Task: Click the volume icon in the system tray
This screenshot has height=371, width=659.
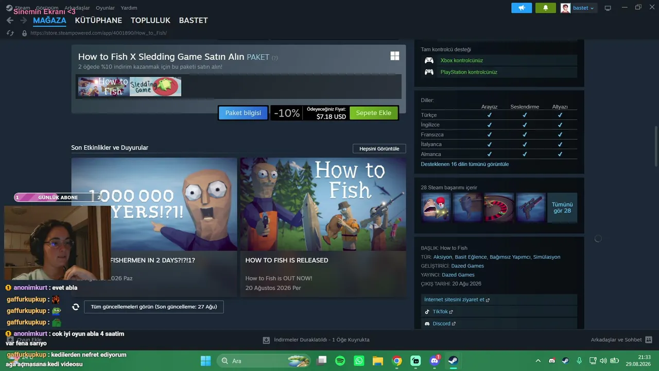Action: coord(603,361)
